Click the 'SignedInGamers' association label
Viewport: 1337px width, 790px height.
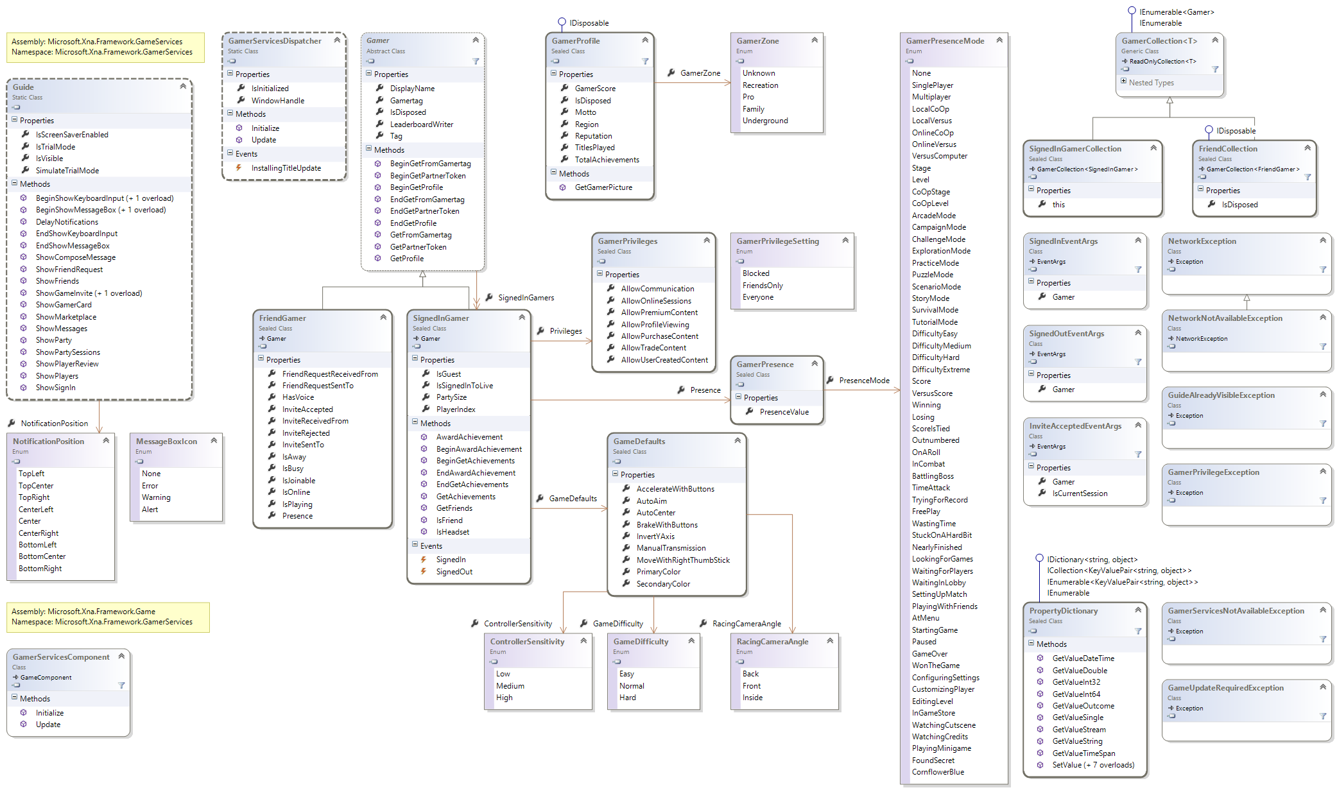click(526, 298)
